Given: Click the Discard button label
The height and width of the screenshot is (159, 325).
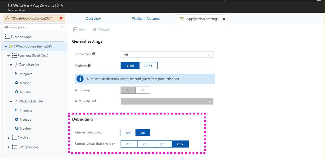Looking at the screenshot, I should (104, 30).
